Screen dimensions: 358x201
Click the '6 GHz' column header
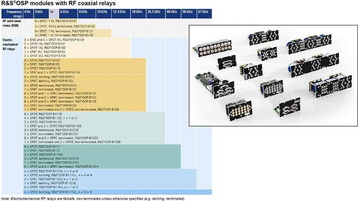tap(68, 14)
